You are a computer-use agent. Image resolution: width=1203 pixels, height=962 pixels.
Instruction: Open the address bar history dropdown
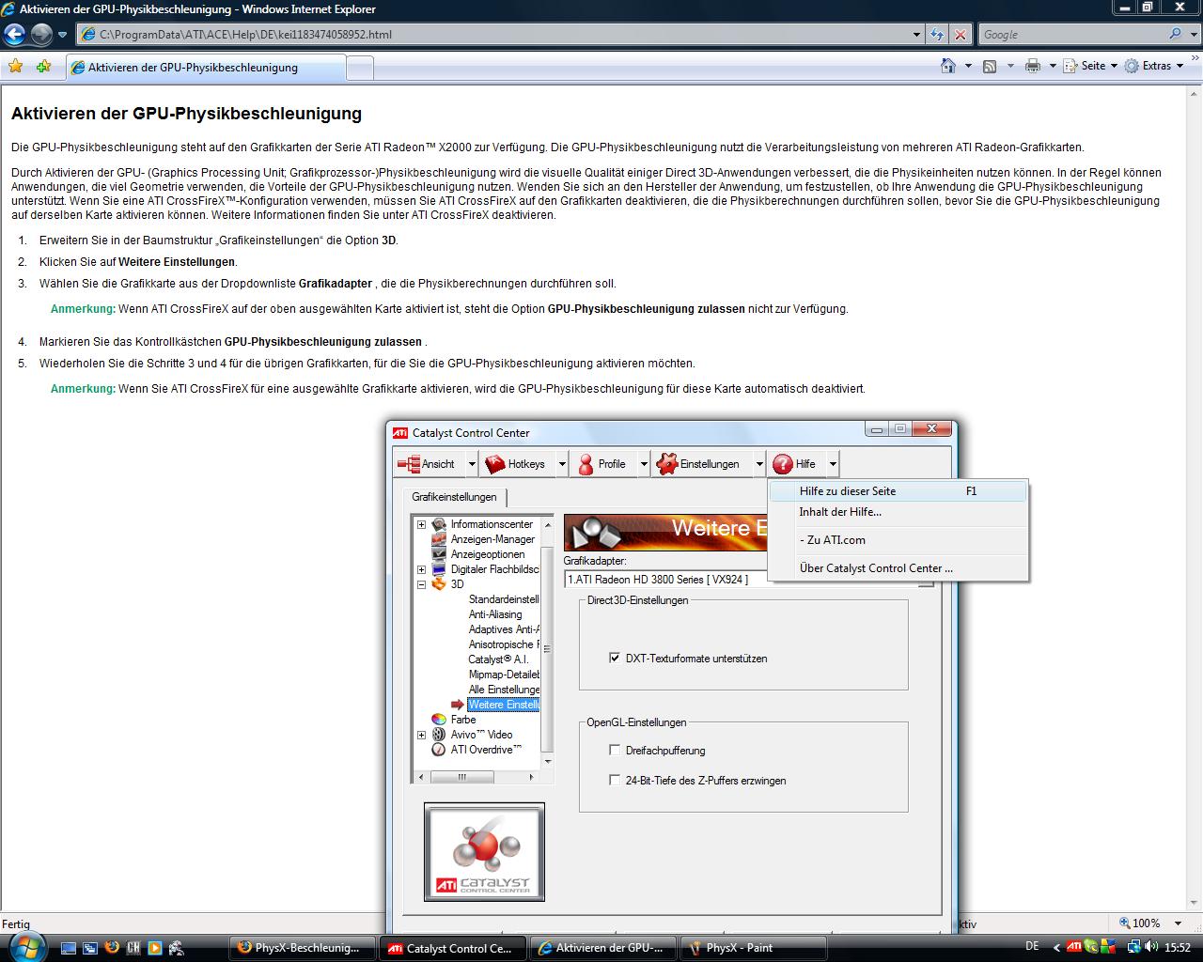[x=917, y=35]
